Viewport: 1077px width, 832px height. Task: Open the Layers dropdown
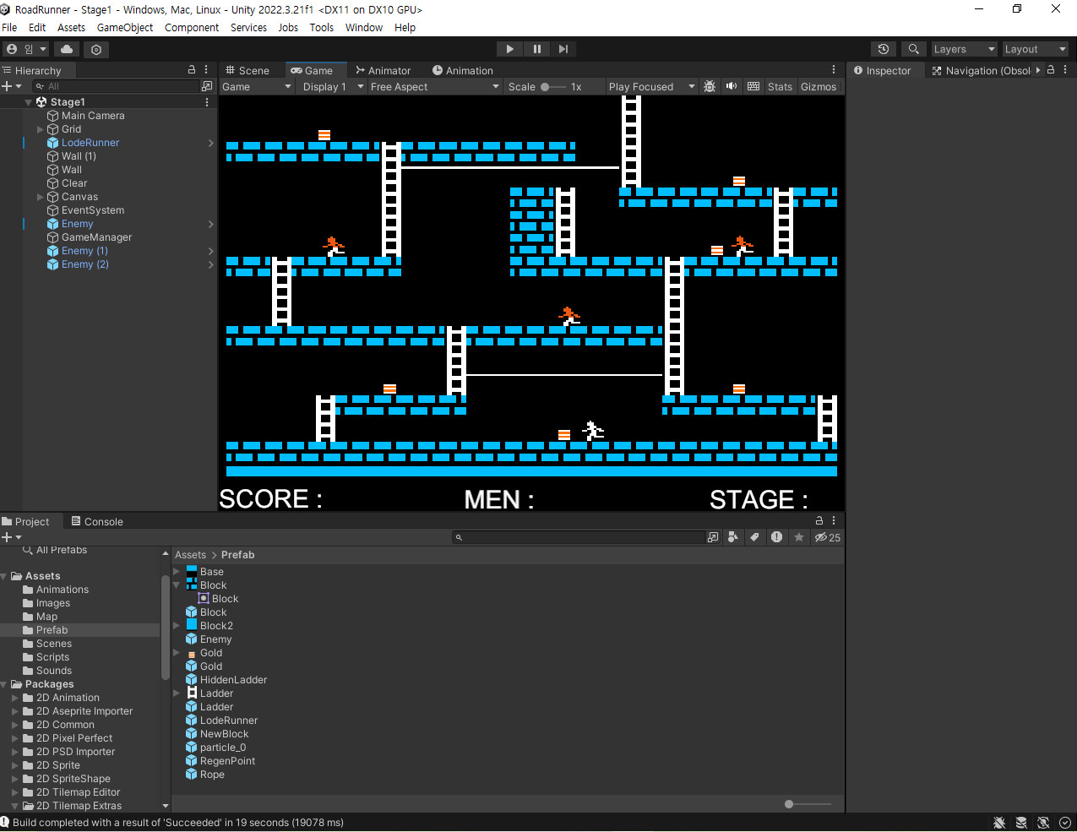pyautogui.click(x=963, y=49)
